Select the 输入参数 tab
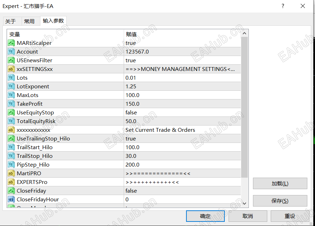Image resolution: width=315 pixels, height=226 pixels. tap(53, 21)
